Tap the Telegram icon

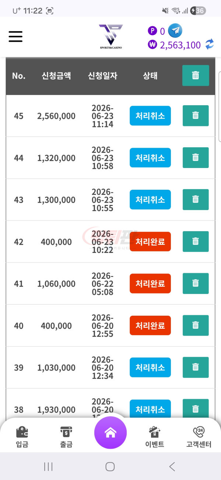pos(175,31)
